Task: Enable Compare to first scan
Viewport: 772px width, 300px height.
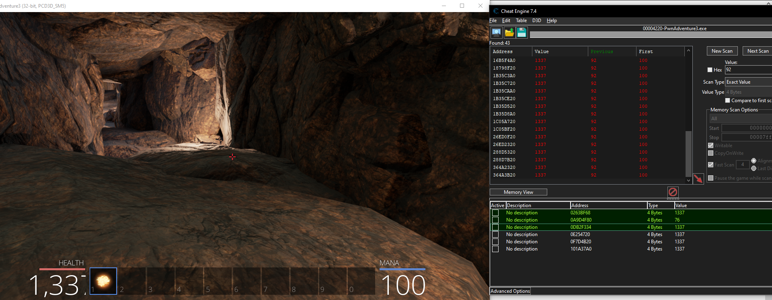Action: (727, 101)
